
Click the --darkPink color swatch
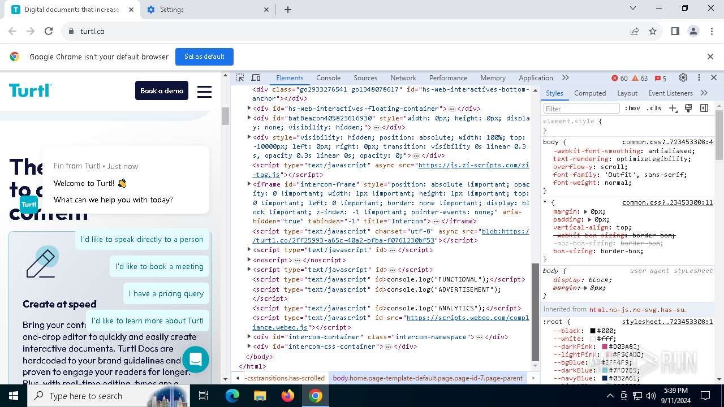(605, 347)
